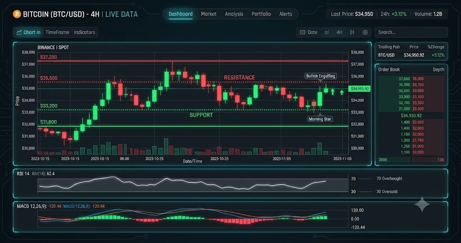
Task: Select the 1,150 order book row
Action: tap(411, 134)
